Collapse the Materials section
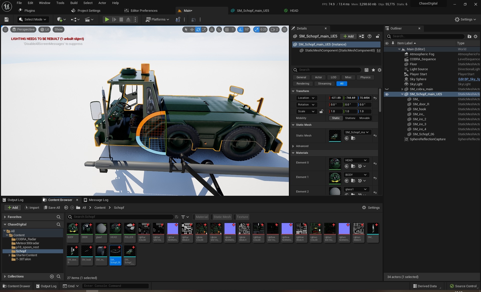Screen dimensions: 481x292 click(293, 153)
